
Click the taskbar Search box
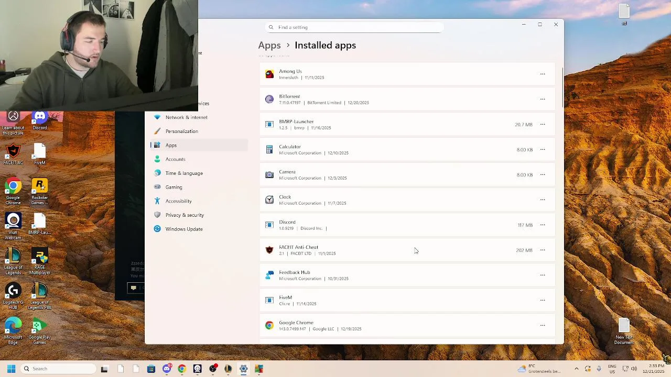[59, 369]
